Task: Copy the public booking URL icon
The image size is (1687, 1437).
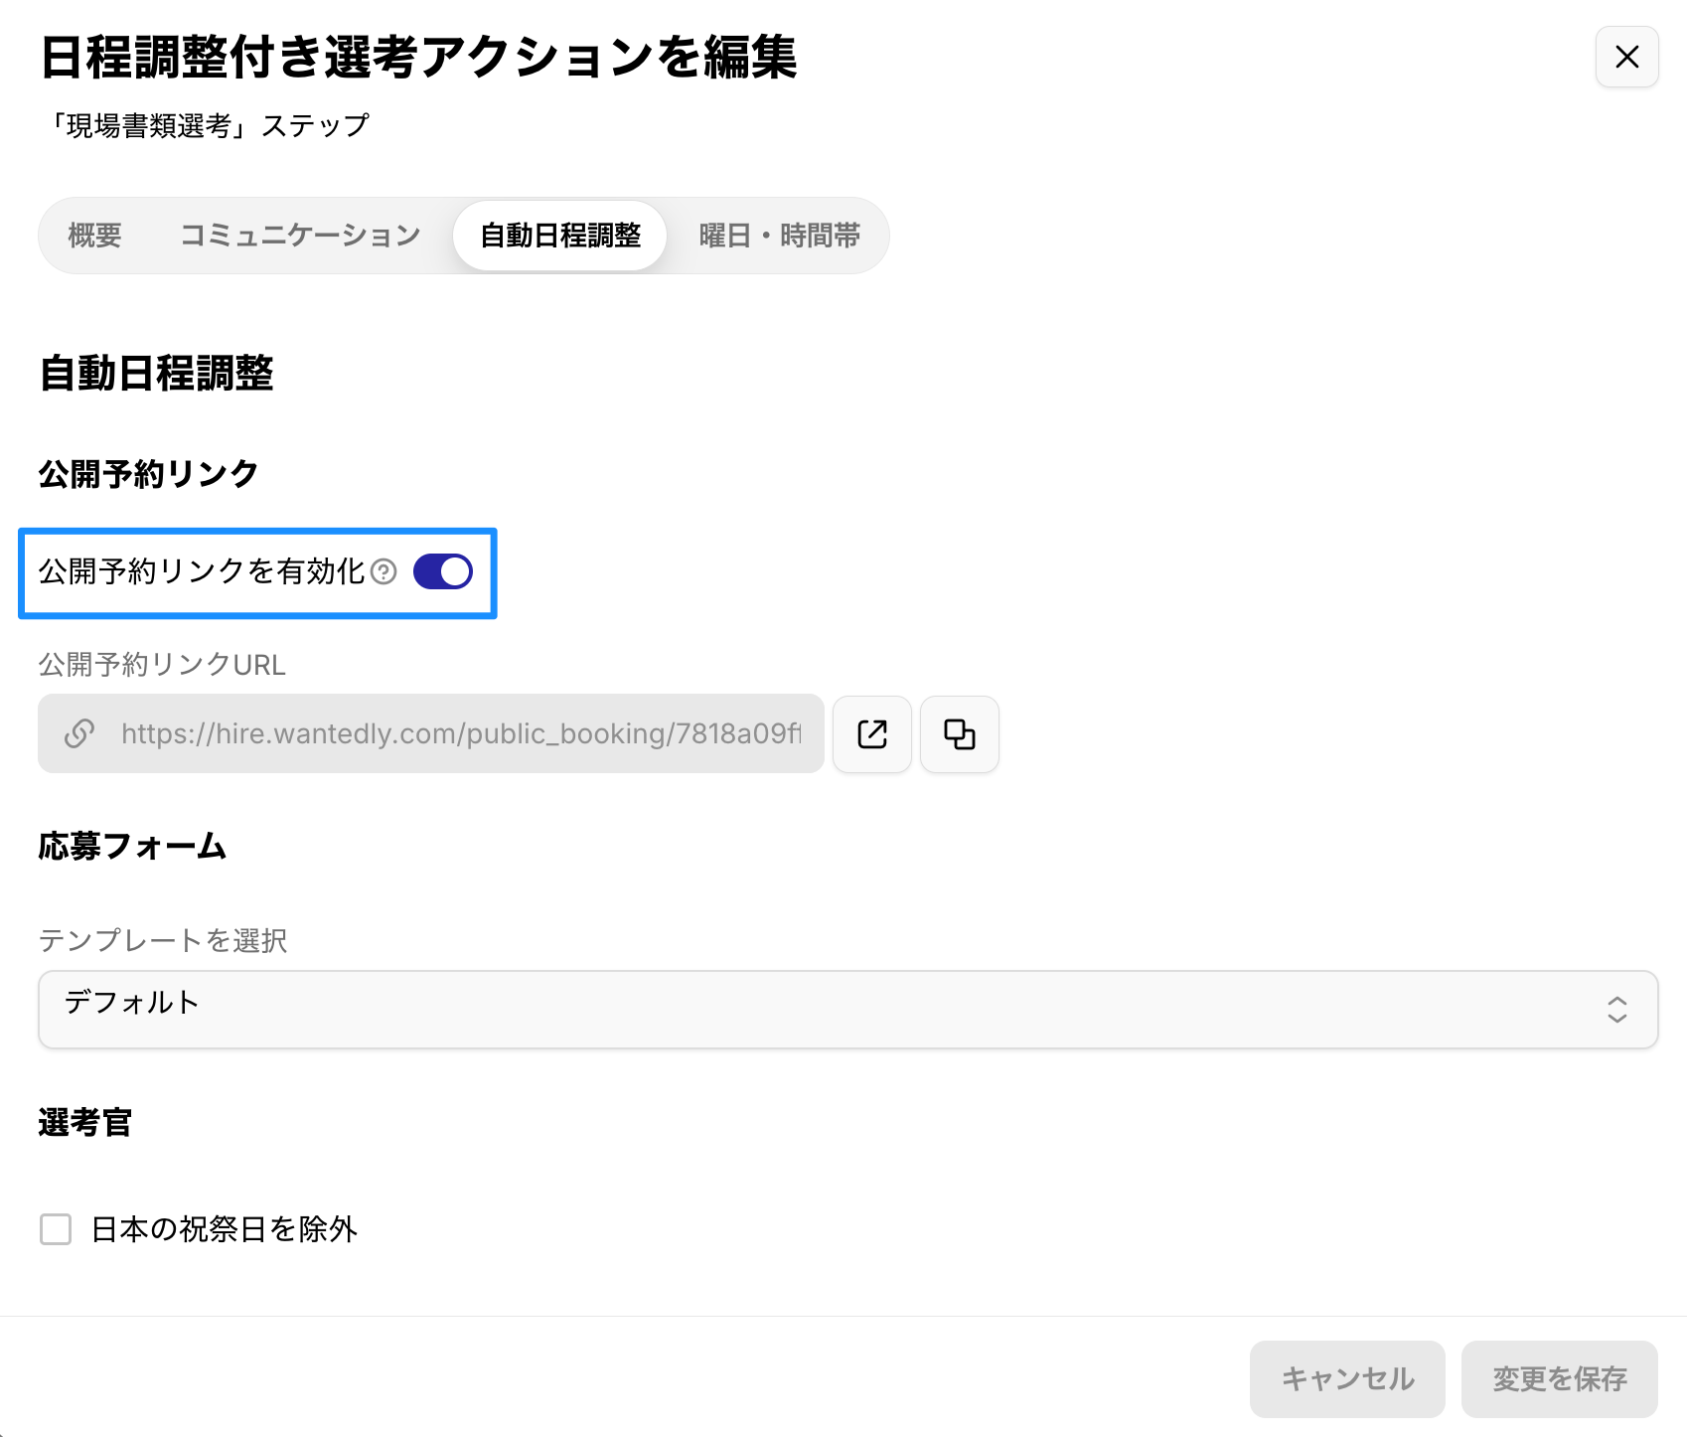Action: pos(959,734)
